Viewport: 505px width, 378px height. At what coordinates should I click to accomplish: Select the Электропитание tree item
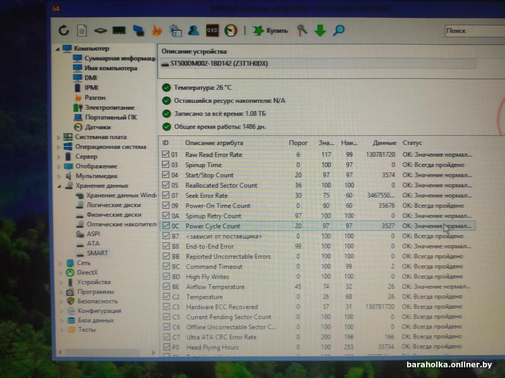tap(110, 107)
